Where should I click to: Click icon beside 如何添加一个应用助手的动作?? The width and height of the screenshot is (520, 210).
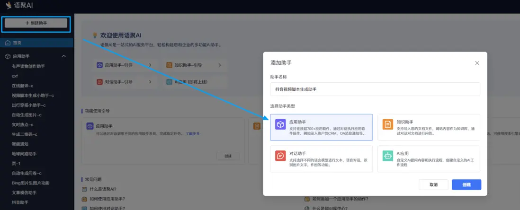[307, 199]
